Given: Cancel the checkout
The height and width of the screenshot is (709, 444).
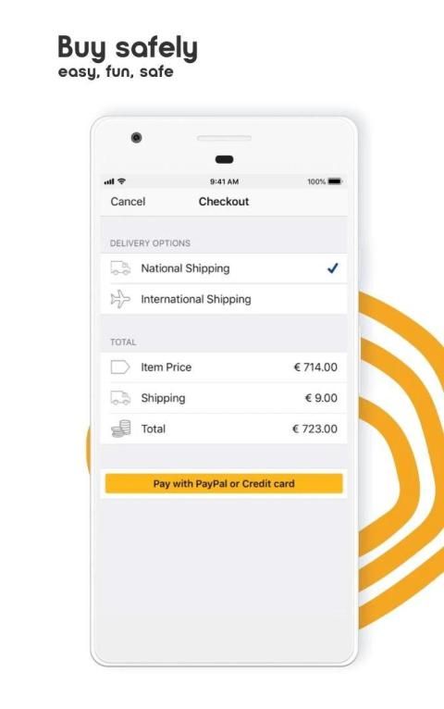Looking at the screenshot, I should point(128,202).
